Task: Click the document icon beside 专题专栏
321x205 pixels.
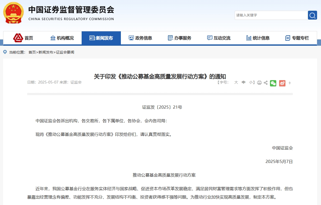Action: point(288,38)
